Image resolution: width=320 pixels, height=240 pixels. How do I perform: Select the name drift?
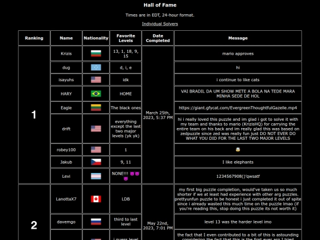tap(66, 129)
